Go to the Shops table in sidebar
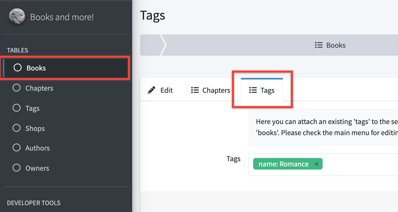 click(x=35, y=128)
